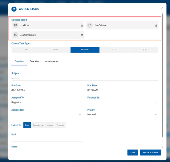Screen dimensions: 170x162
Task: Select the EMAIL task type
Action: [x=56, y=50]
